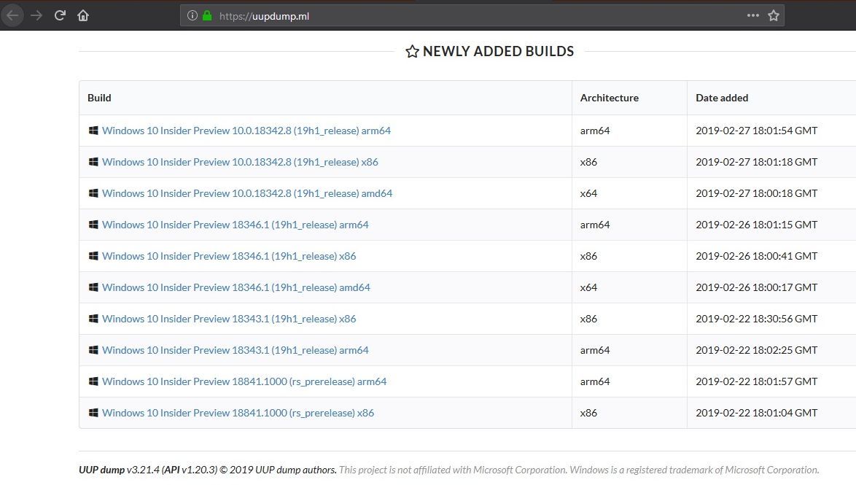Show site information via the info icon
The image size is (856, 485).
[x=192, y=15]
